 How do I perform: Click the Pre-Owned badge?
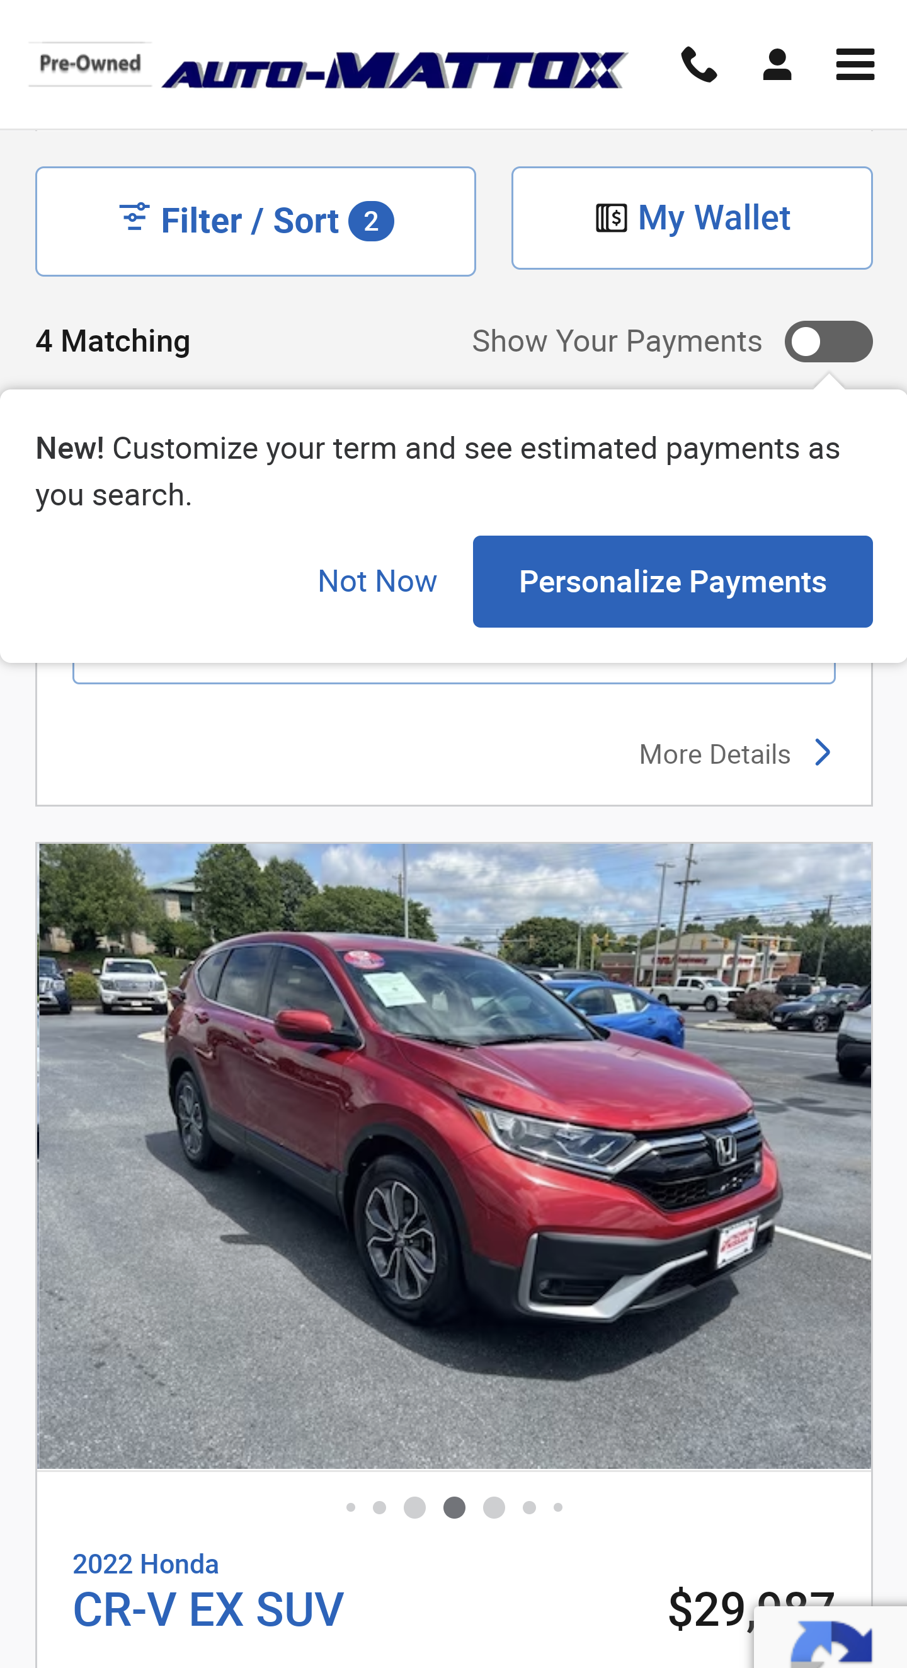click(x=90, y=64)
